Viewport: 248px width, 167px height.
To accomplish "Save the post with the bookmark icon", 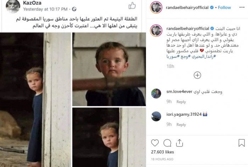I will [x=242, y=143].
